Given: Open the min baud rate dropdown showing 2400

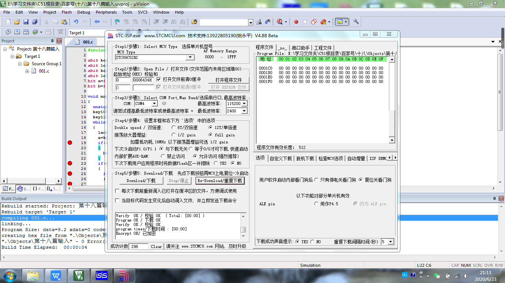Looking at the screenshot, I should (x=244, y=111).
